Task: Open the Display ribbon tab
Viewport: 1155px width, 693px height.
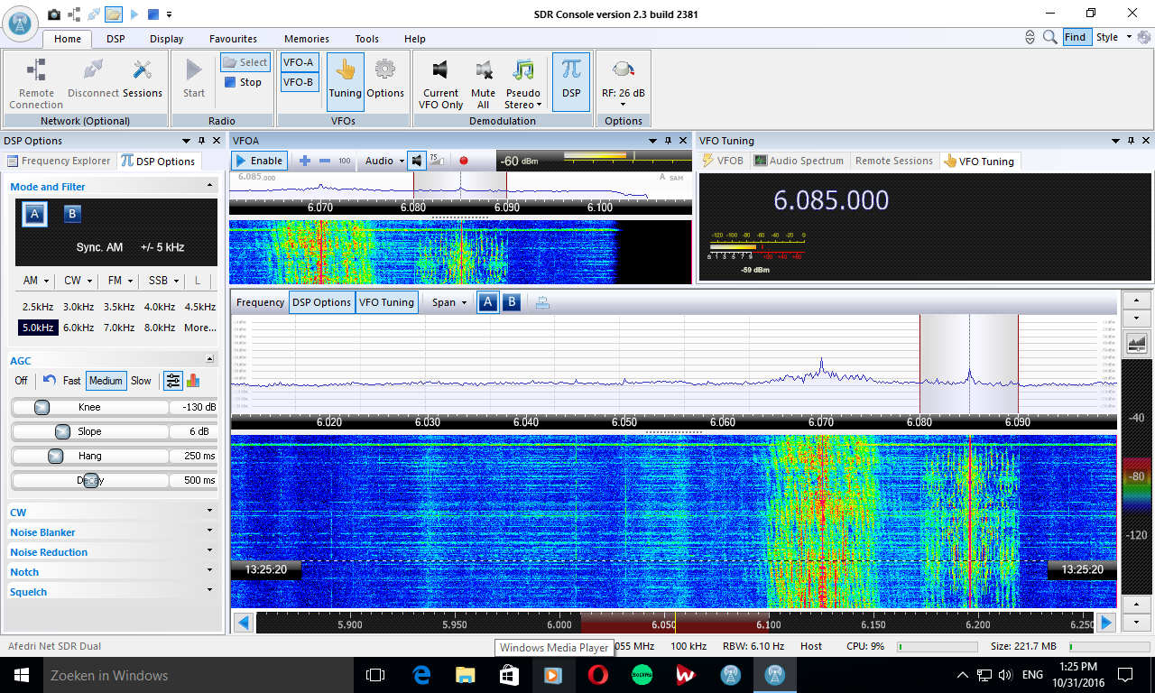Action: click(166, 39)
